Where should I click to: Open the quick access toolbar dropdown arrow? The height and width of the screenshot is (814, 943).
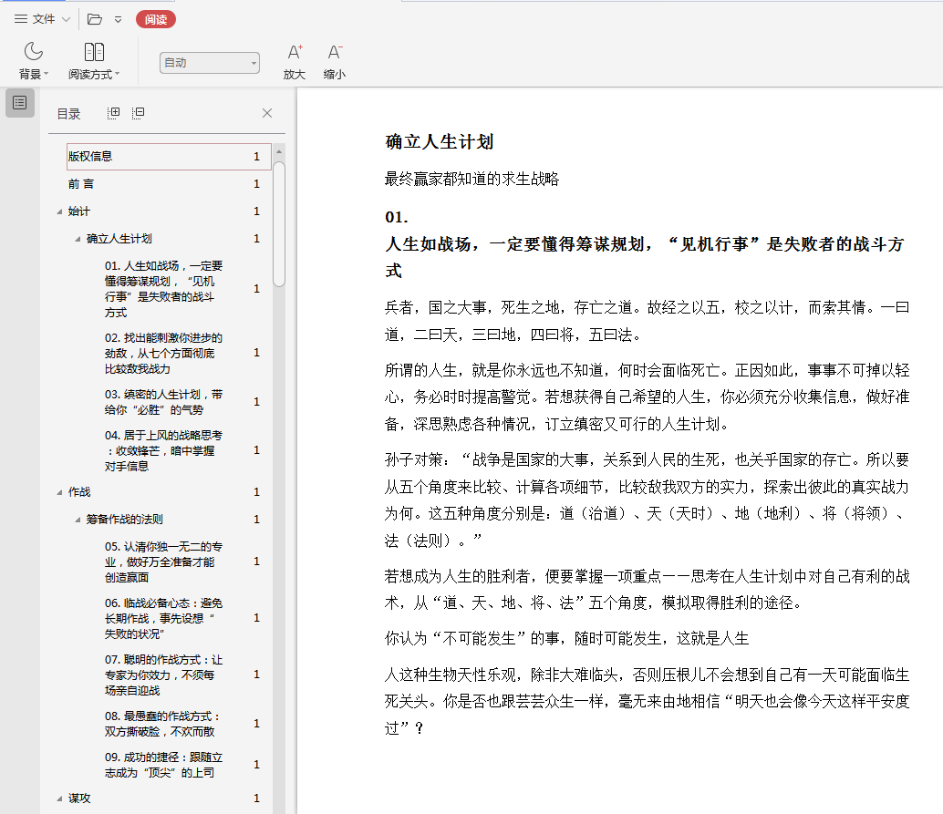point(119,19)
